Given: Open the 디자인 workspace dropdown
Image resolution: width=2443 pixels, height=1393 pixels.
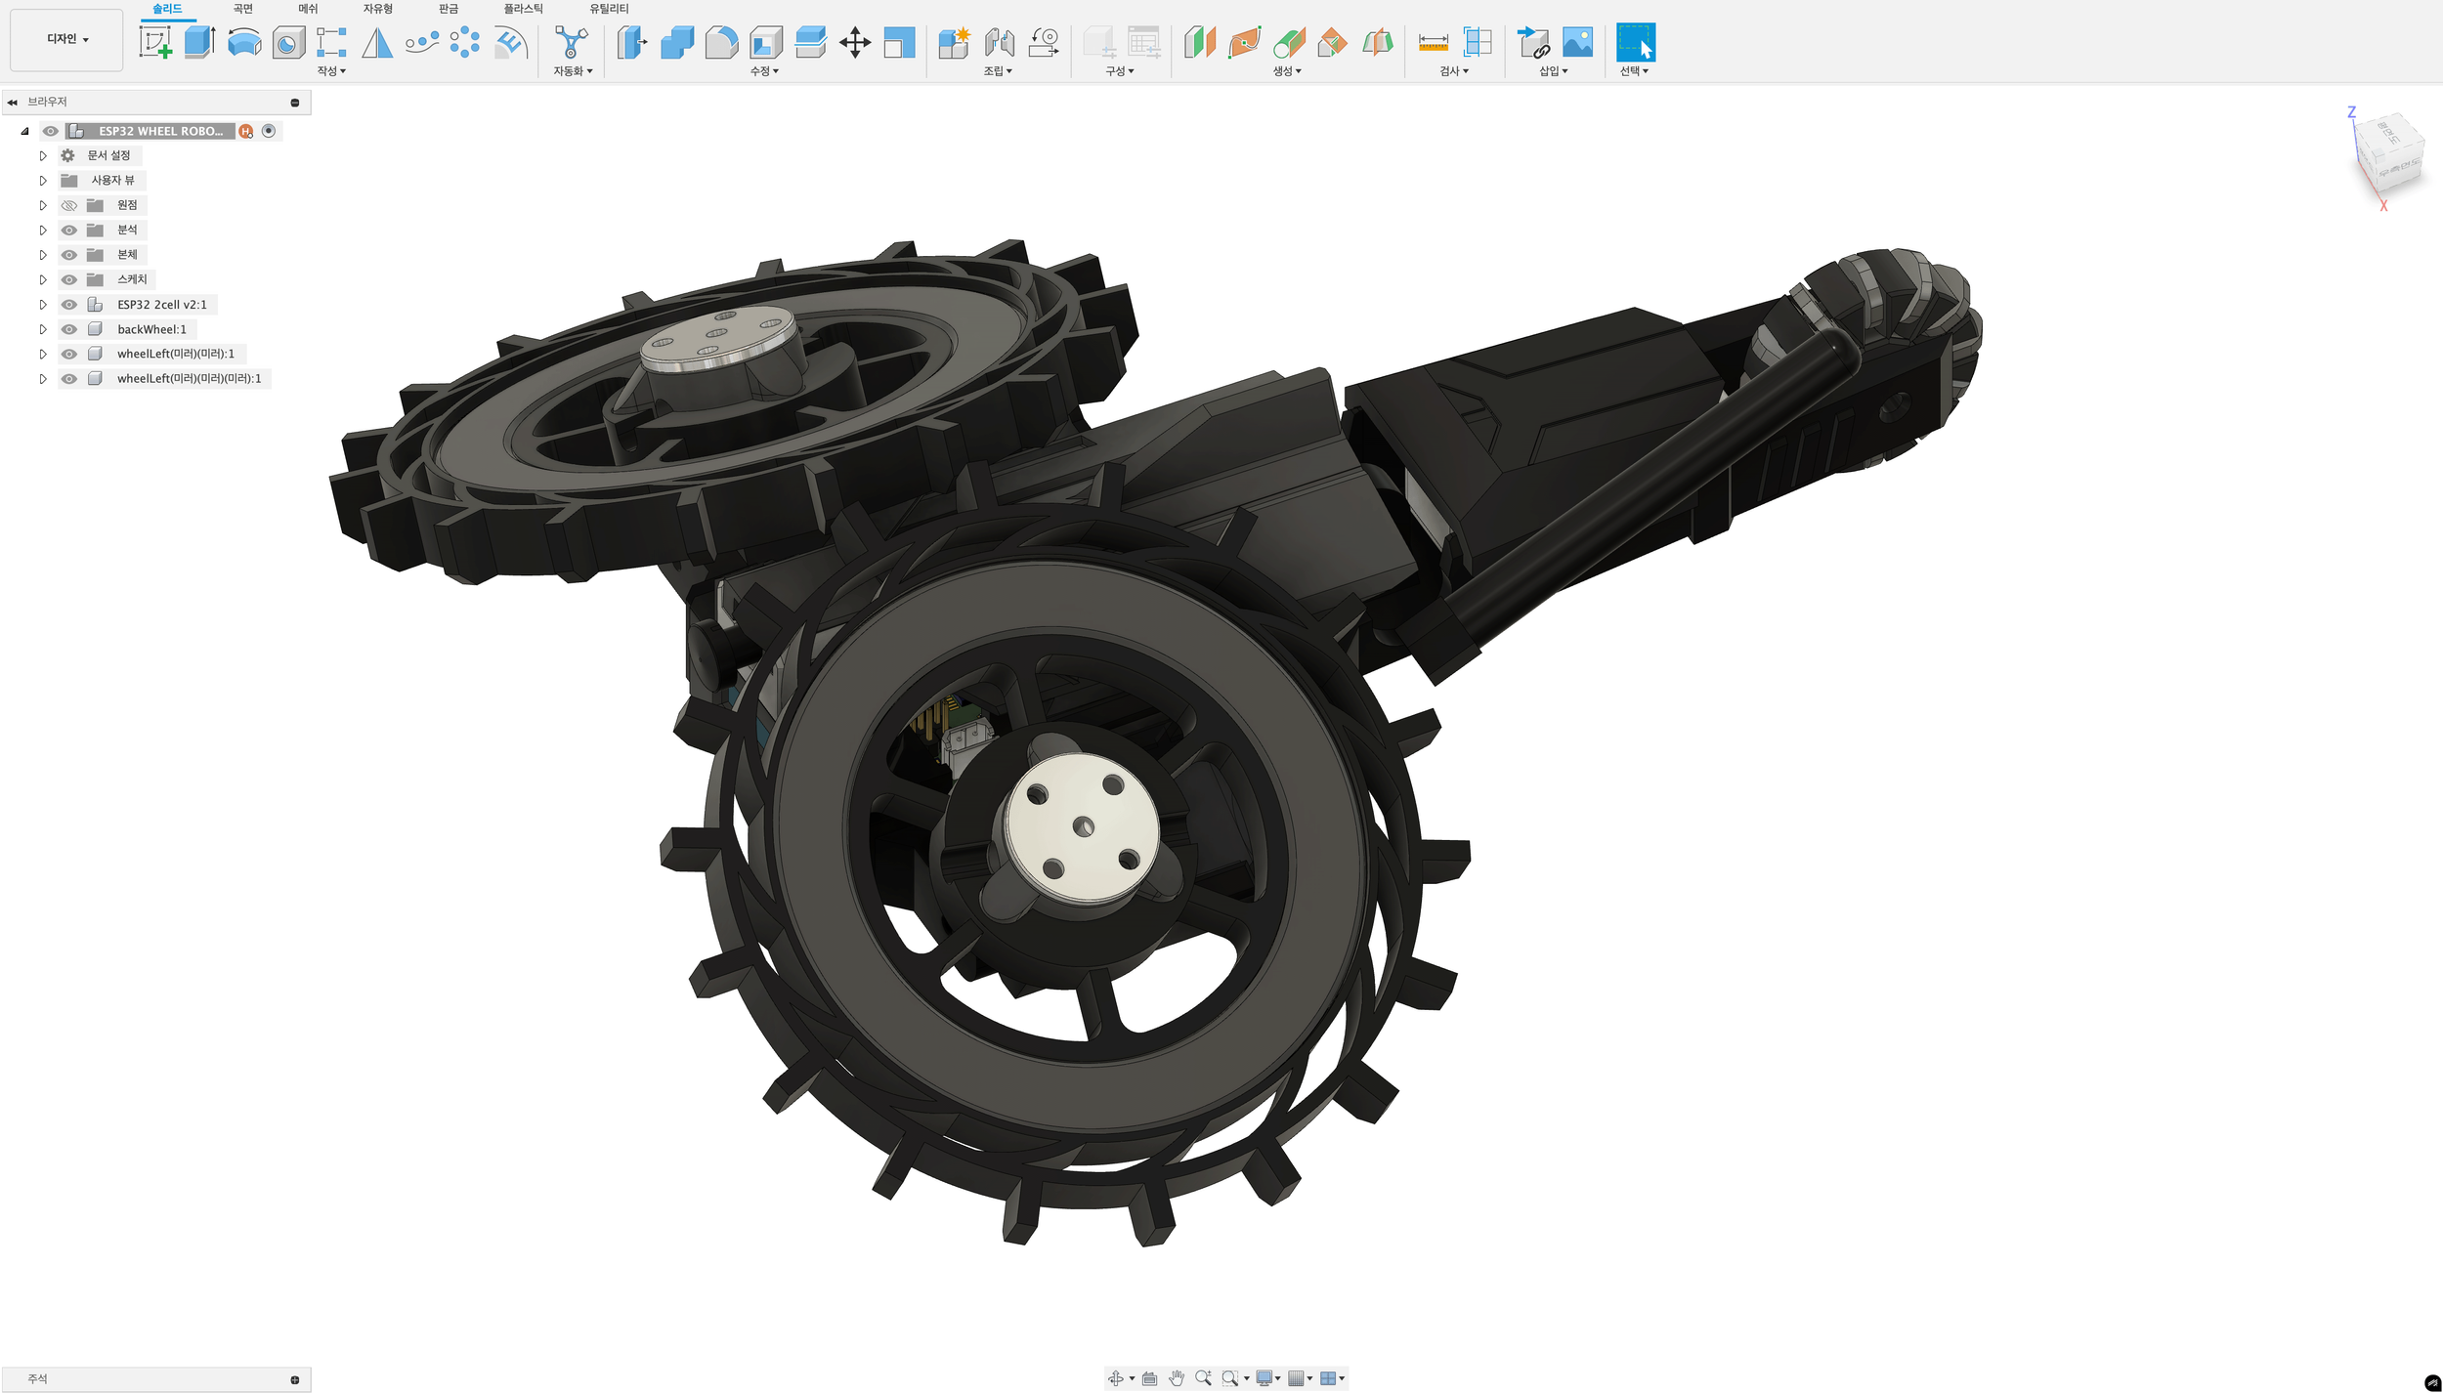Looking at the screenshot, I should 66,39.
